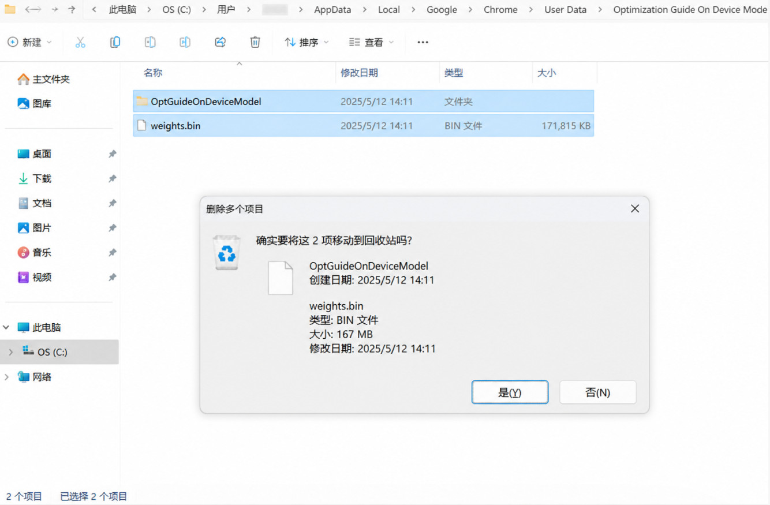The width and height of the screenshot is (770, 505).
Task: Click the Delete trash icon in toolbar
Action: click(x=255, y=42)
